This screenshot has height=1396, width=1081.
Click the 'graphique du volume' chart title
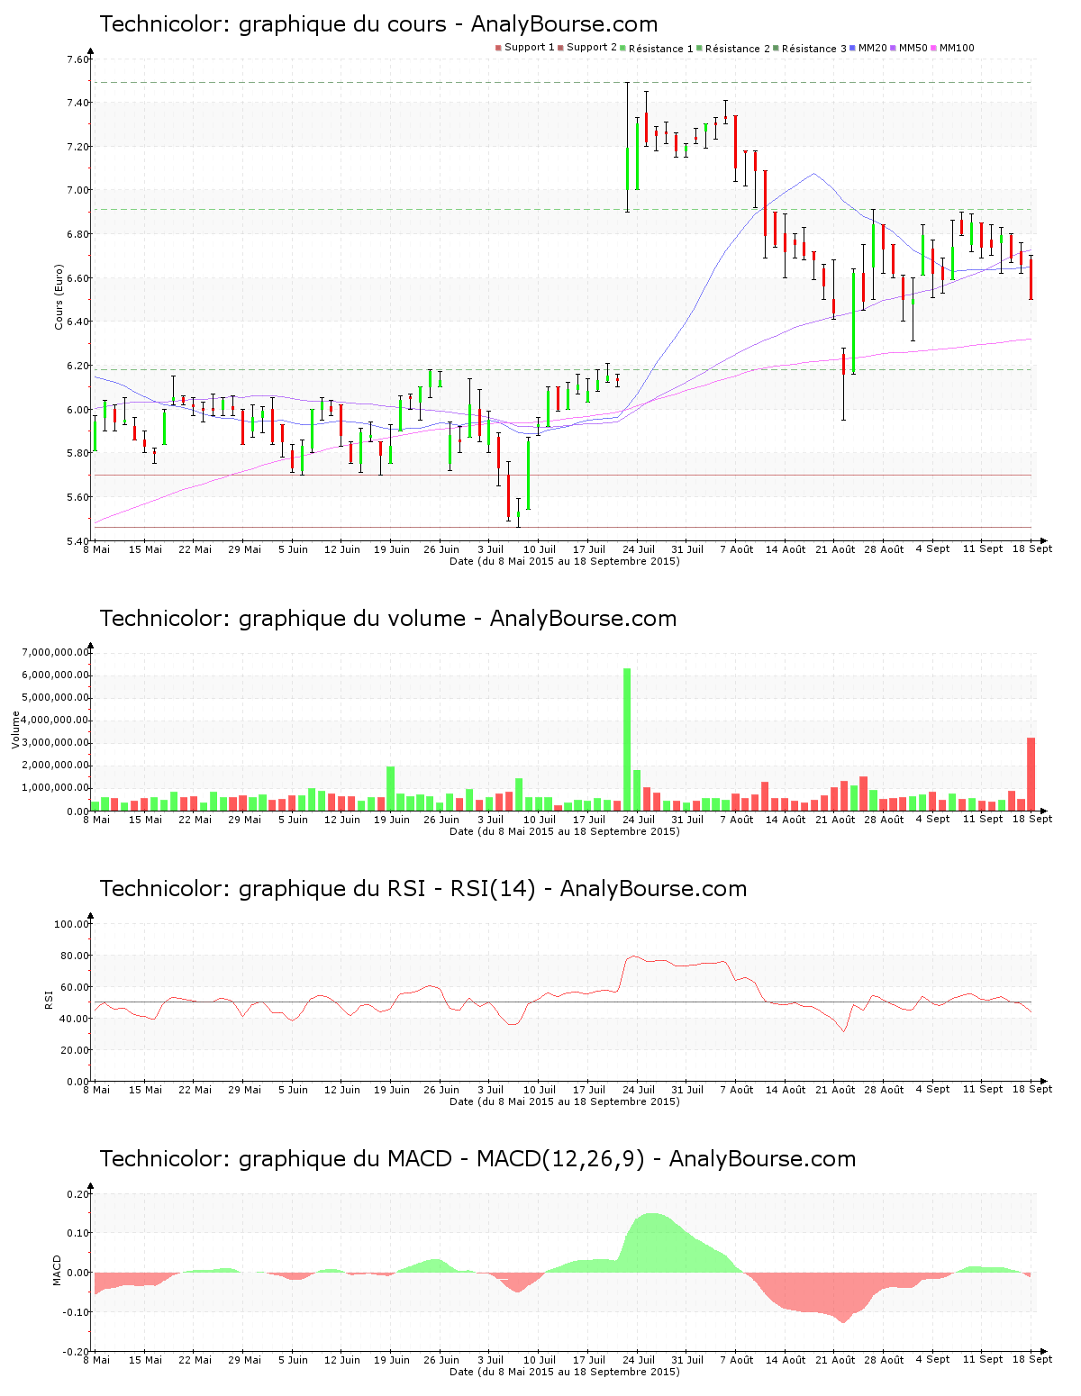[x=387, y=619]
